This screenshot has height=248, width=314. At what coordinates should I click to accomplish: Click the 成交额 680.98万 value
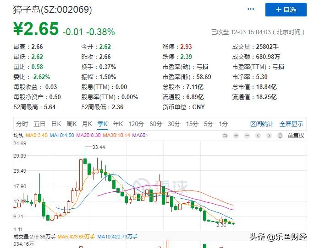tap(268, 57)
